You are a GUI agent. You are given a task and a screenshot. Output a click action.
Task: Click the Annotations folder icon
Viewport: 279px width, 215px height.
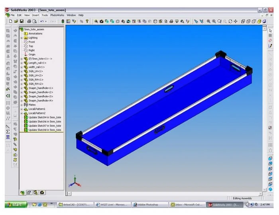26,33
